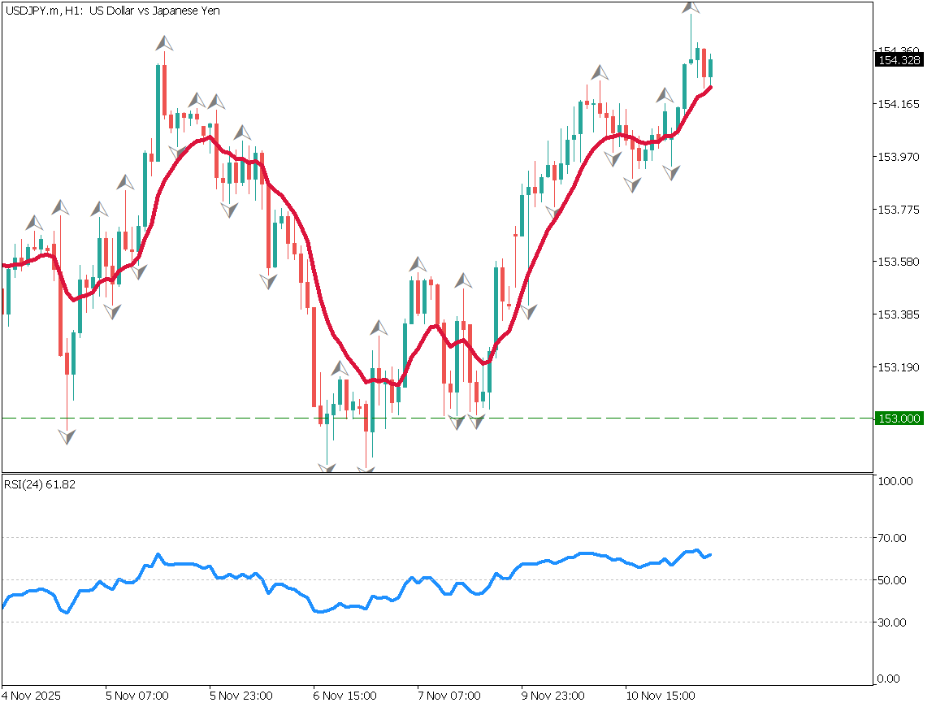Click the USDJPY.m, H1 chart title text
This screenshot has width=936, height=707.
coord(112,11)
